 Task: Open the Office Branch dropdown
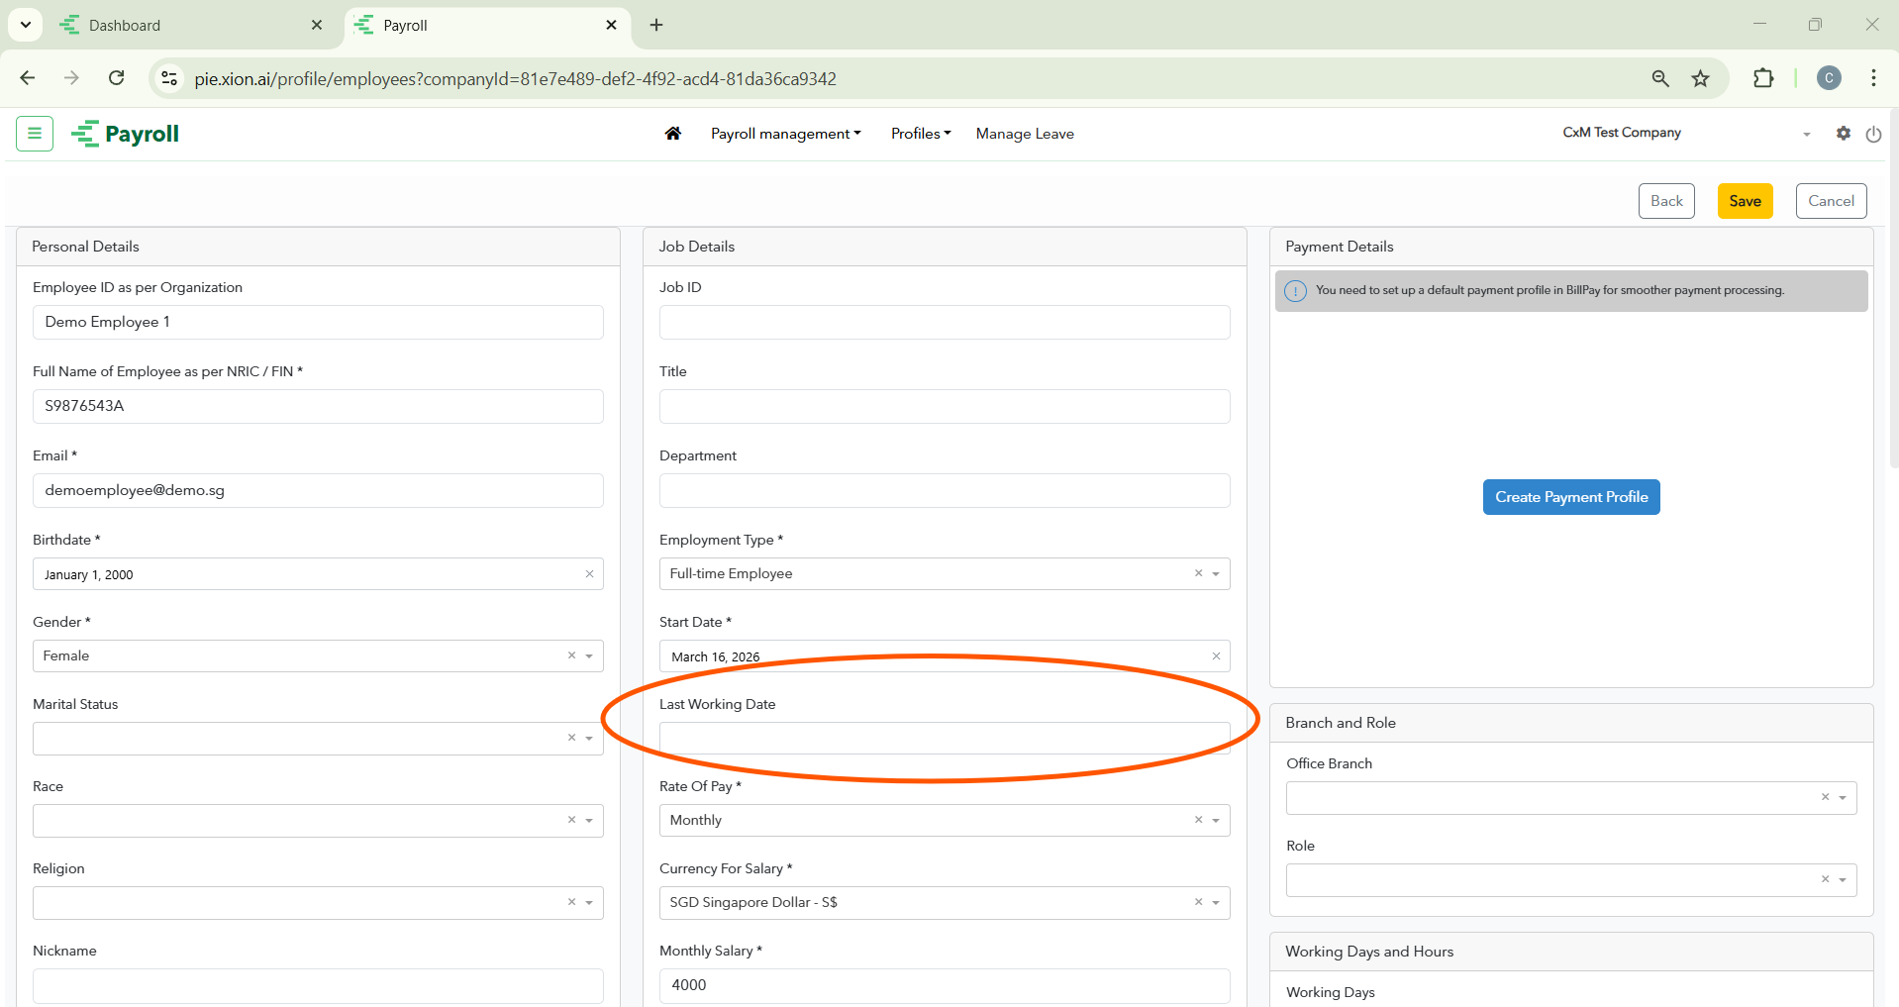click(x=1842, y=798)
